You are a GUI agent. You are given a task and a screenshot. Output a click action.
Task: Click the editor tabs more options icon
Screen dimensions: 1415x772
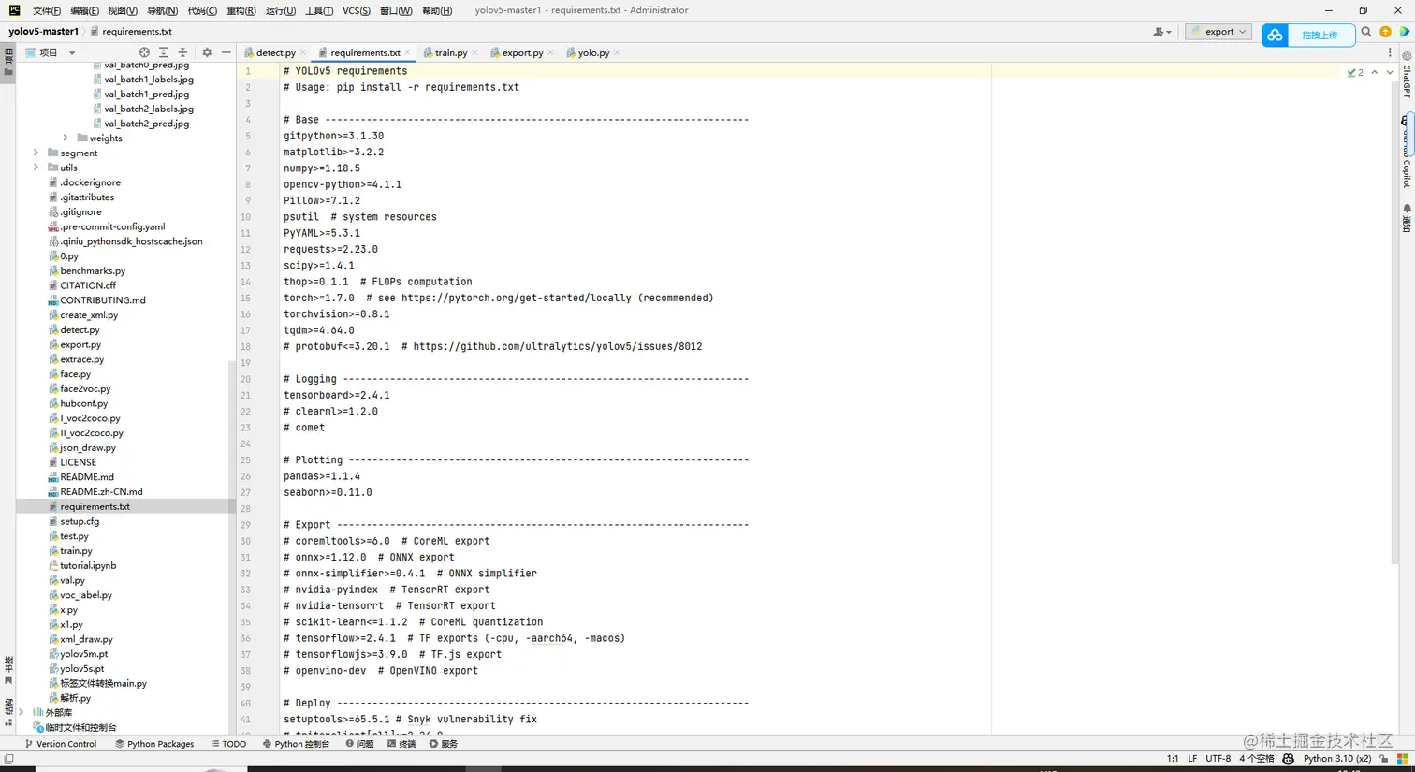[x=1390, y=53]
